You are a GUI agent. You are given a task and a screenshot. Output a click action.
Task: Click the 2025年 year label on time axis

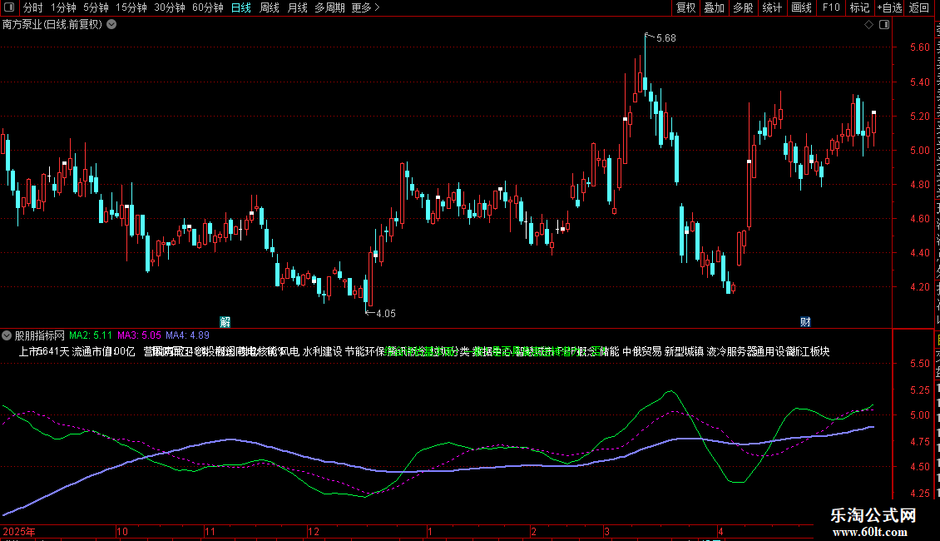point(19,531)
